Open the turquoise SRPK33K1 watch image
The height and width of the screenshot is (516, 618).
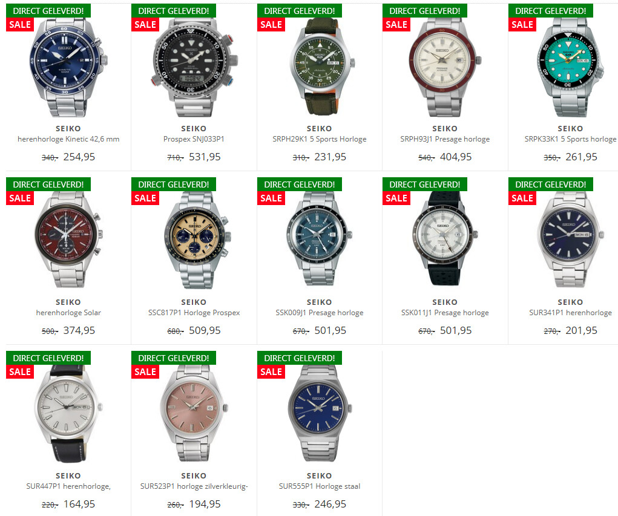pyautogui.click(x=570, y=67)
